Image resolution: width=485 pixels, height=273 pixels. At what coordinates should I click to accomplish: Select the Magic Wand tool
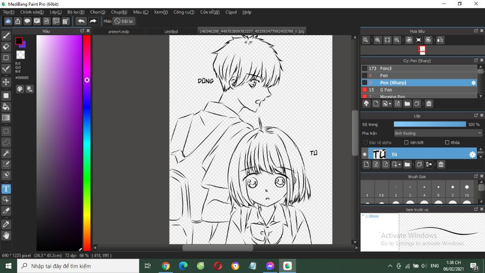click(x=6, y=153)
